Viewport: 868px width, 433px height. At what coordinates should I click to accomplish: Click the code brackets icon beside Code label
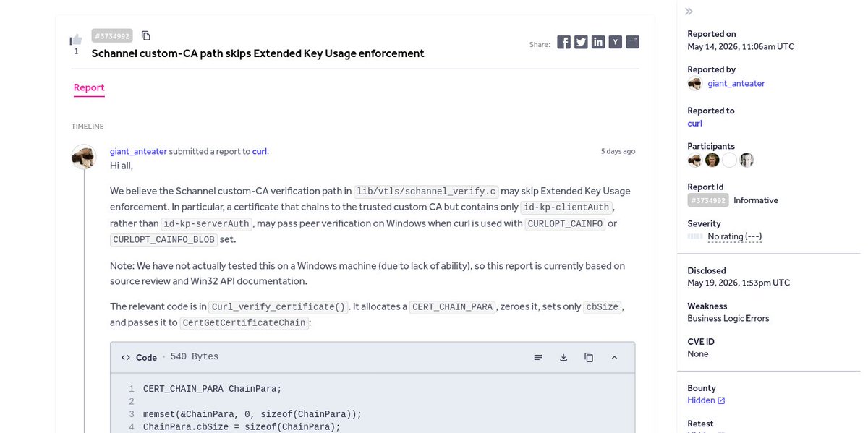click(126, 357)
